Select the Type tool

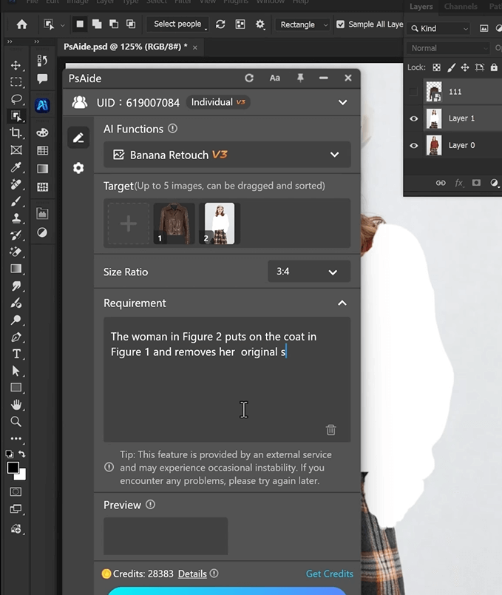pyautogui.click(x=16, y=354)
